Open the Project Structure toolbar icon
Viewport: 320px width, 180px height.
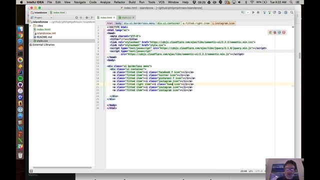(x=286, y=12)
